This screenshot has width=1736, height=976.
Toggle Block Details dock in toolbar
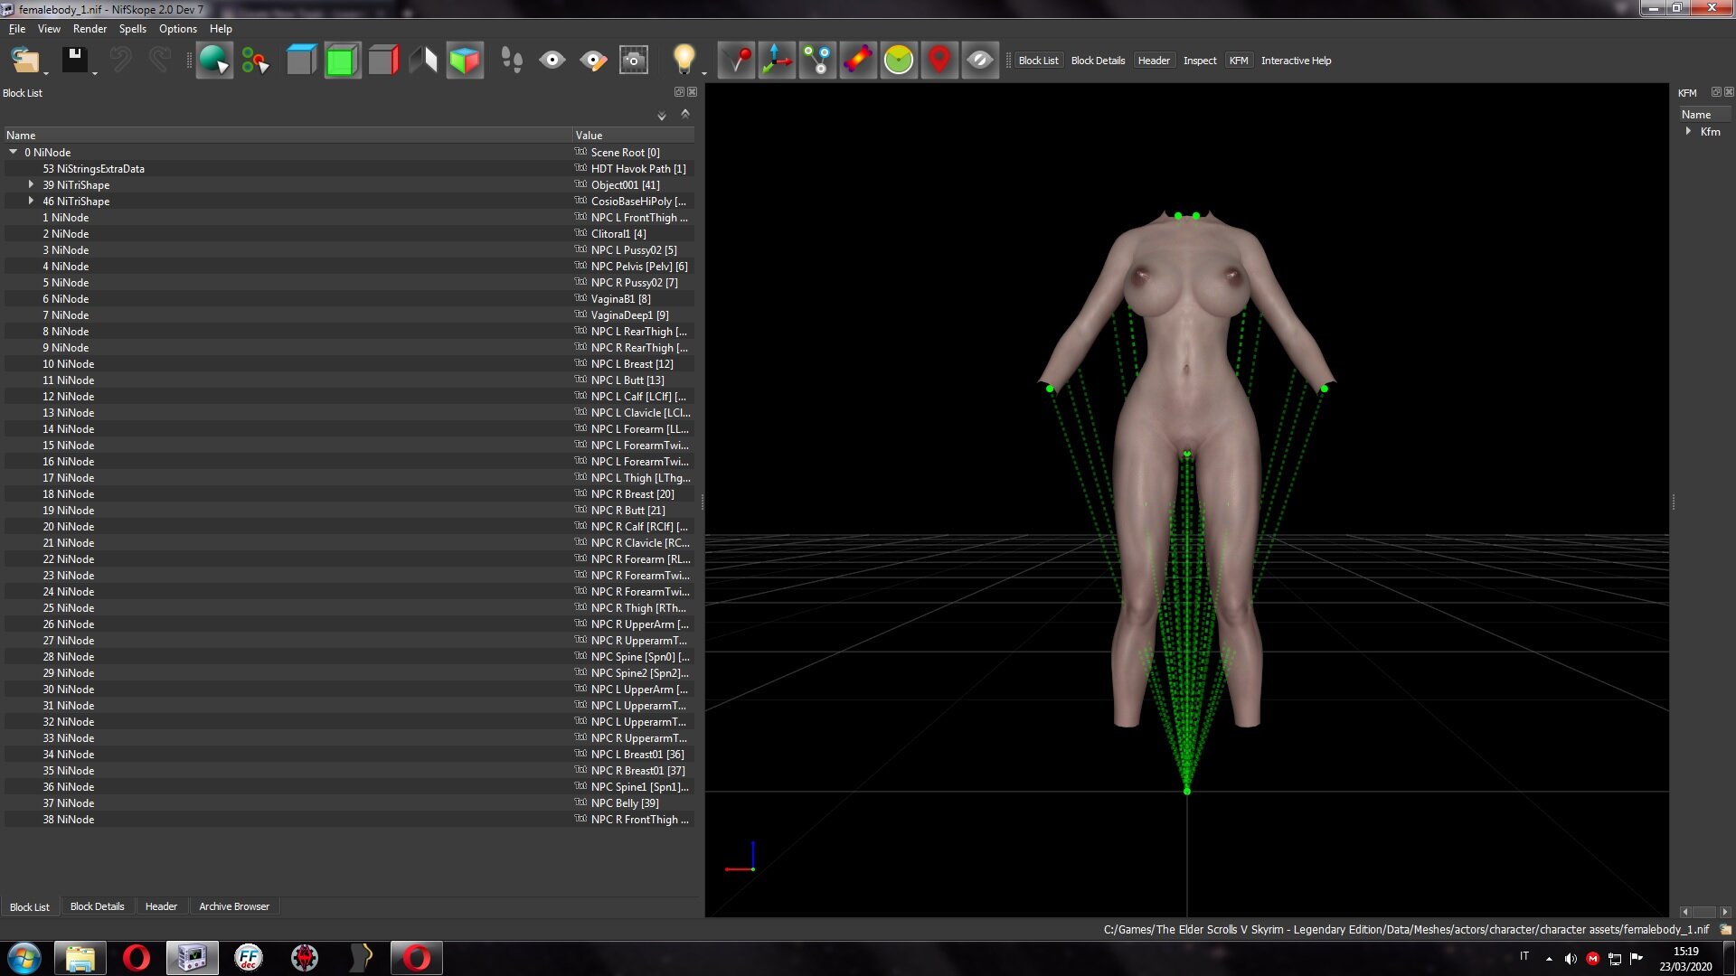point(1098,61)
